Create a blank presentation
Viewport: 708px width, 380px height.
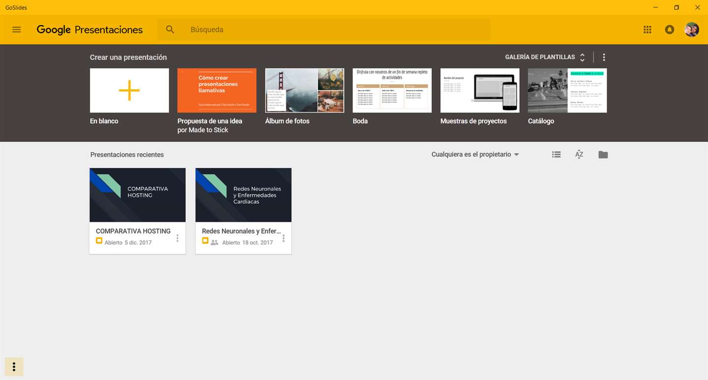pyautogui.click(x=129, y=91)
